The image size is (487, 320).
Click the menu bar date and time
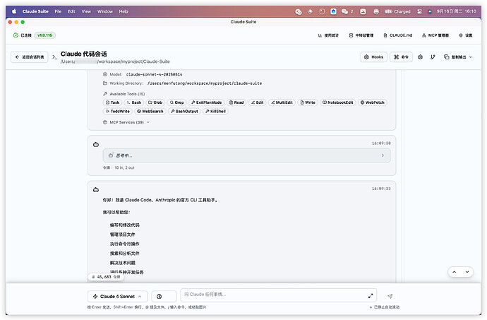(456, 11)
